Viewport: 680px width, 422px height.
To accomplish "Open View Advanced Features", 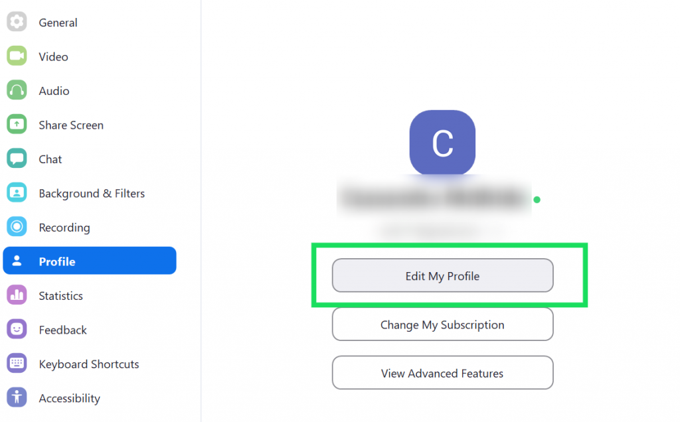I will point(442,373).
